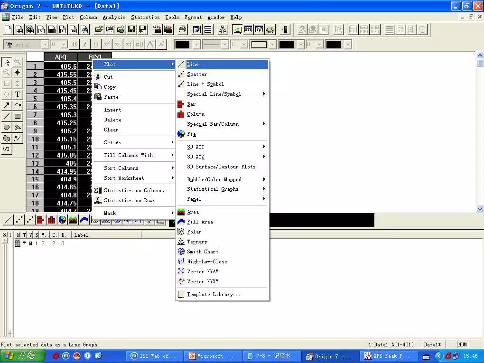
Task: Toggle Superscript formatting button
Action: [107, 45]
